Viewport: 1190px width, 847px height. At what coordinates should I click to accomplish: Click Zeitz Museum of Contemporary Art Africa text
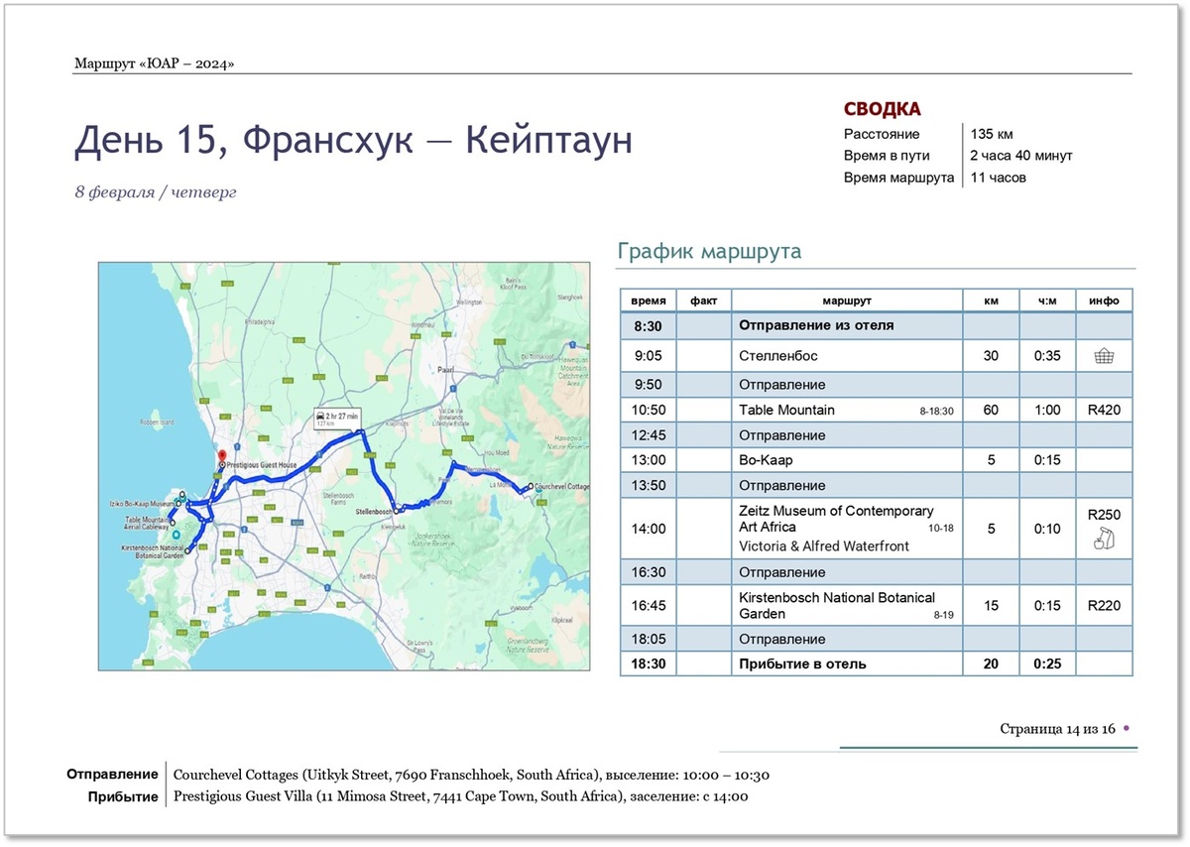[836, 519]
